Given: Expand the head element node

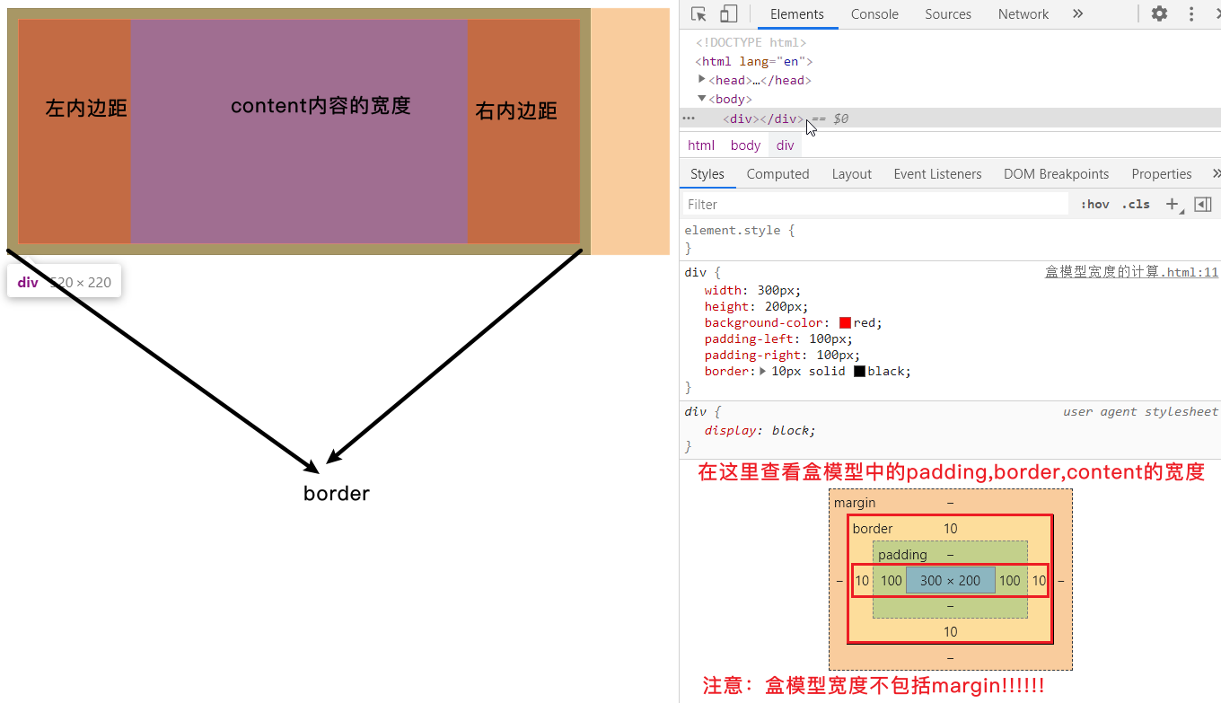Looking at the screenshot, I should coord(702,80).
